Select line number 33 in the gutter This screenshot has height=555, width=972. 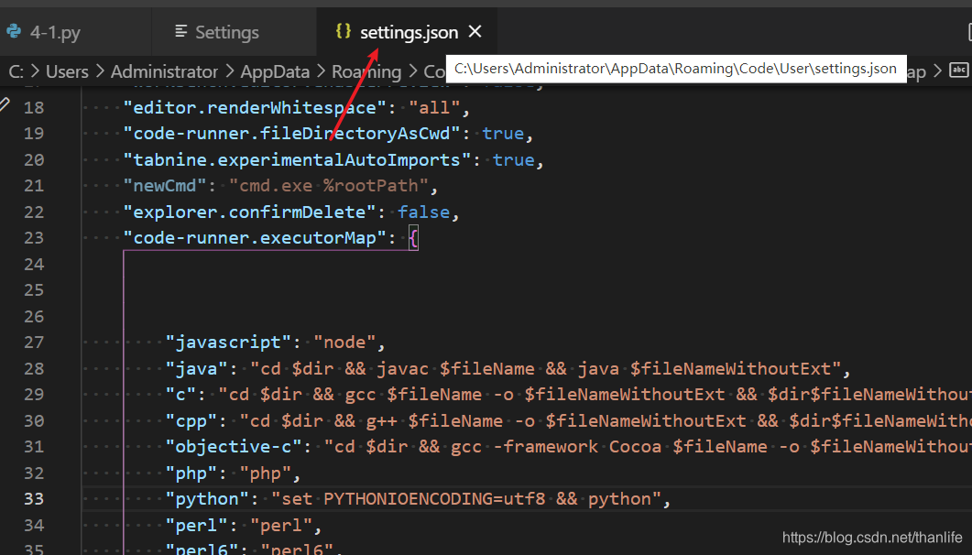pos(34,498)
